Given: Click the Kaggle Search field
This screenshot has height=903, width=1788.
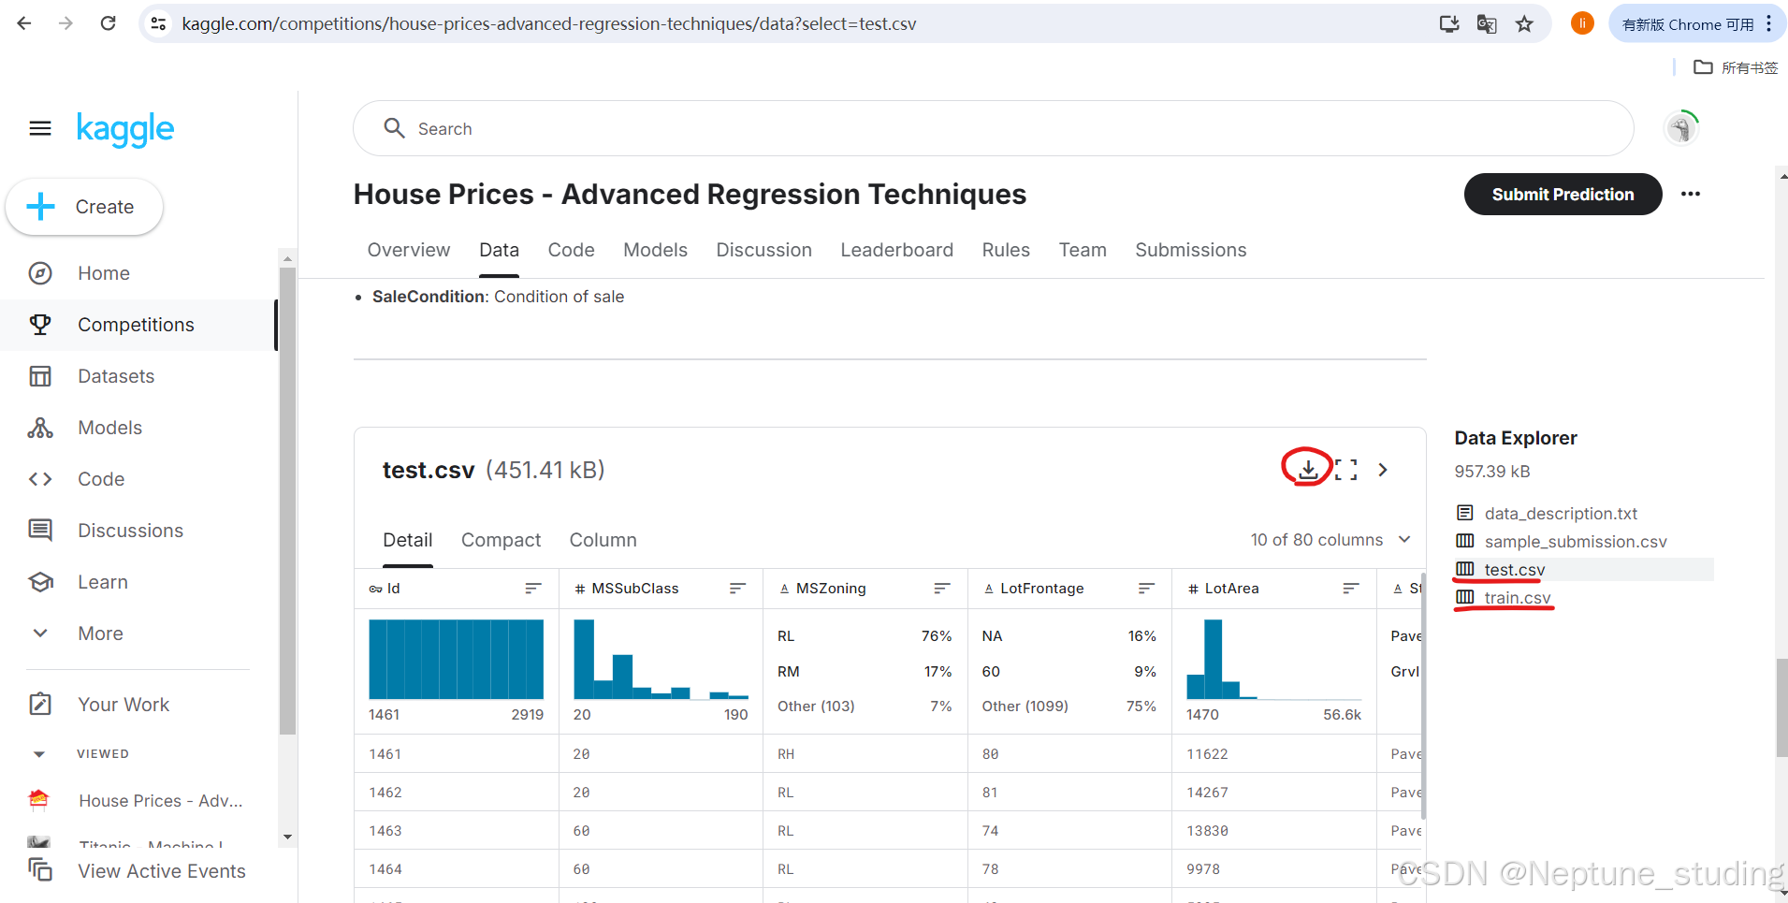Looking at the screenshot, I should tap(994, 128).
